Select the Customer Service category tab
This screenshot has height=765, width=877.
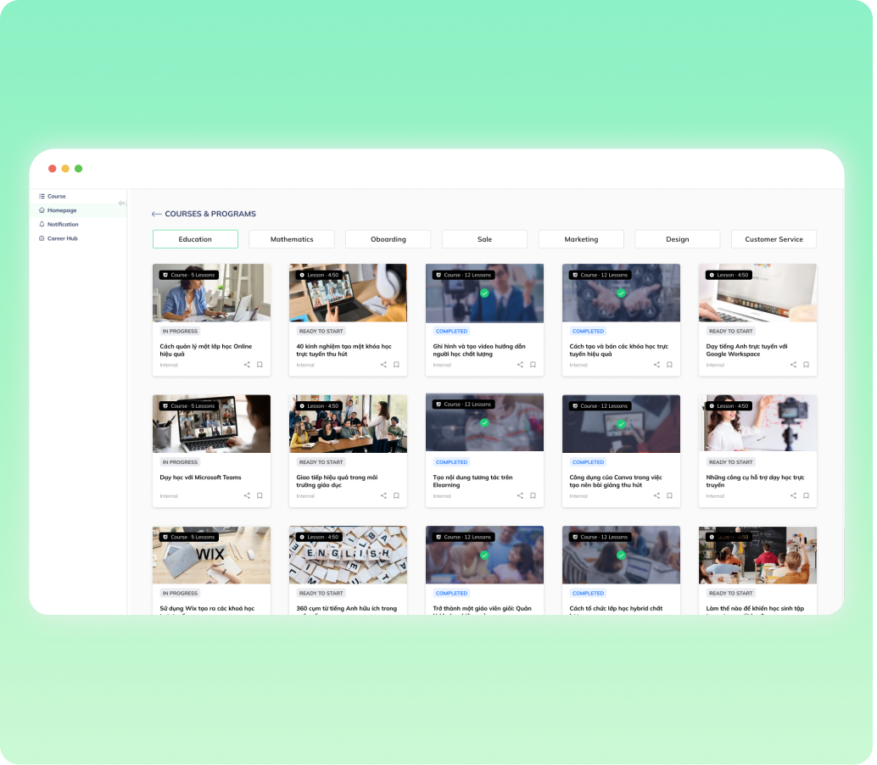pos(774,239)
